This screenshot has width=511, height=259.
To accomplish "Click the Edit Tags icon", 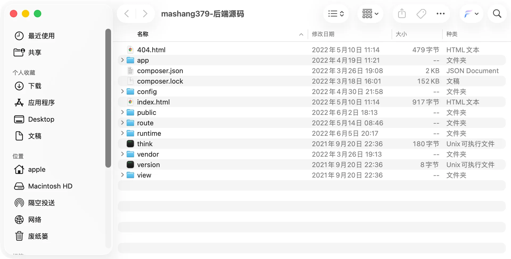I will click(421, 14).
